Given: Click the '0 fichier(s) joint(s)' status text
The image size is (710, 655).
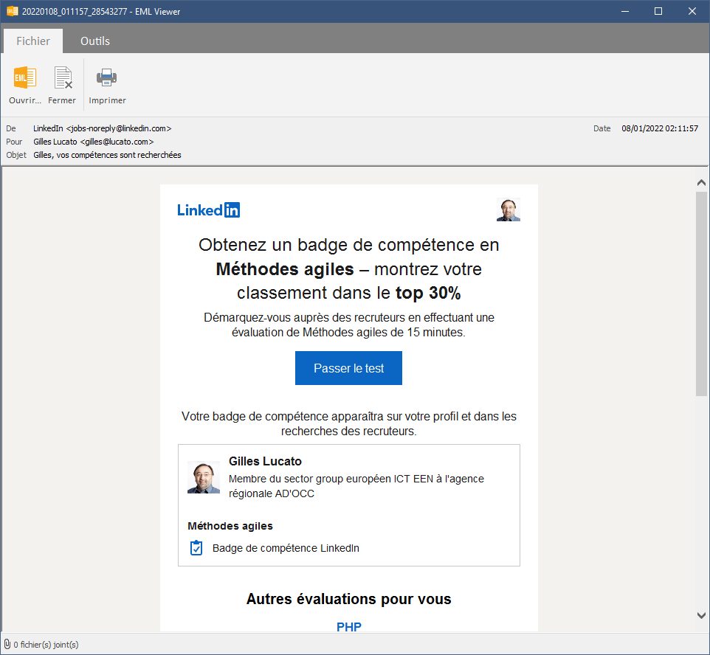Looking at the screenshot, I should [x=46, y=645].
